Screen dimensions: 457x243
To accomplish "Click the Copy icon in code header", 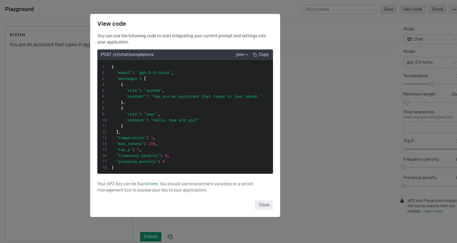I will (255, 55).
